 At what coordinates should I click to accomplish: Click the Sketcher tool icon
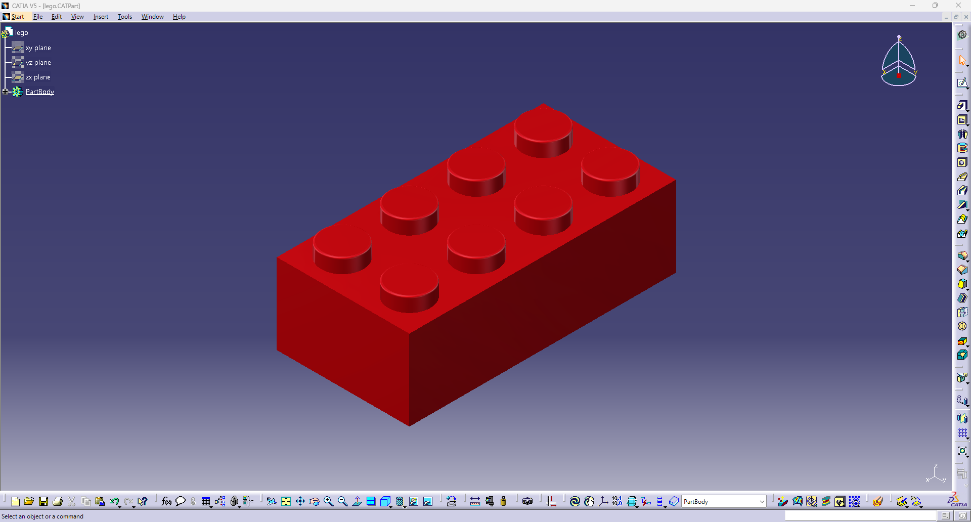click(x=962, y=83)
